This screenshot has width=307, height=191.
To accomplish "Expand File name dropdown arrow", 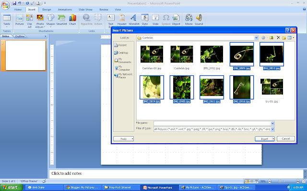I will point(272,123).
